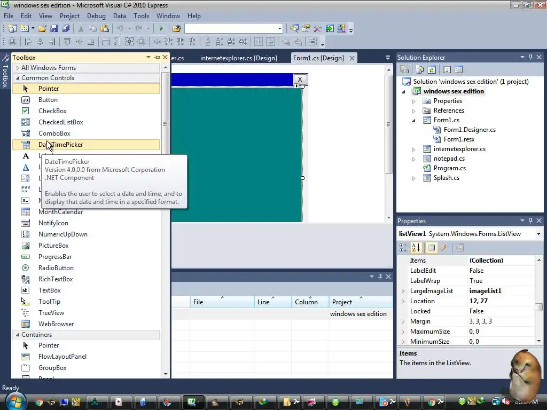Screen dimensions: 547x410
Task: Sort error list by Line column
Action: tap(273, 302)
